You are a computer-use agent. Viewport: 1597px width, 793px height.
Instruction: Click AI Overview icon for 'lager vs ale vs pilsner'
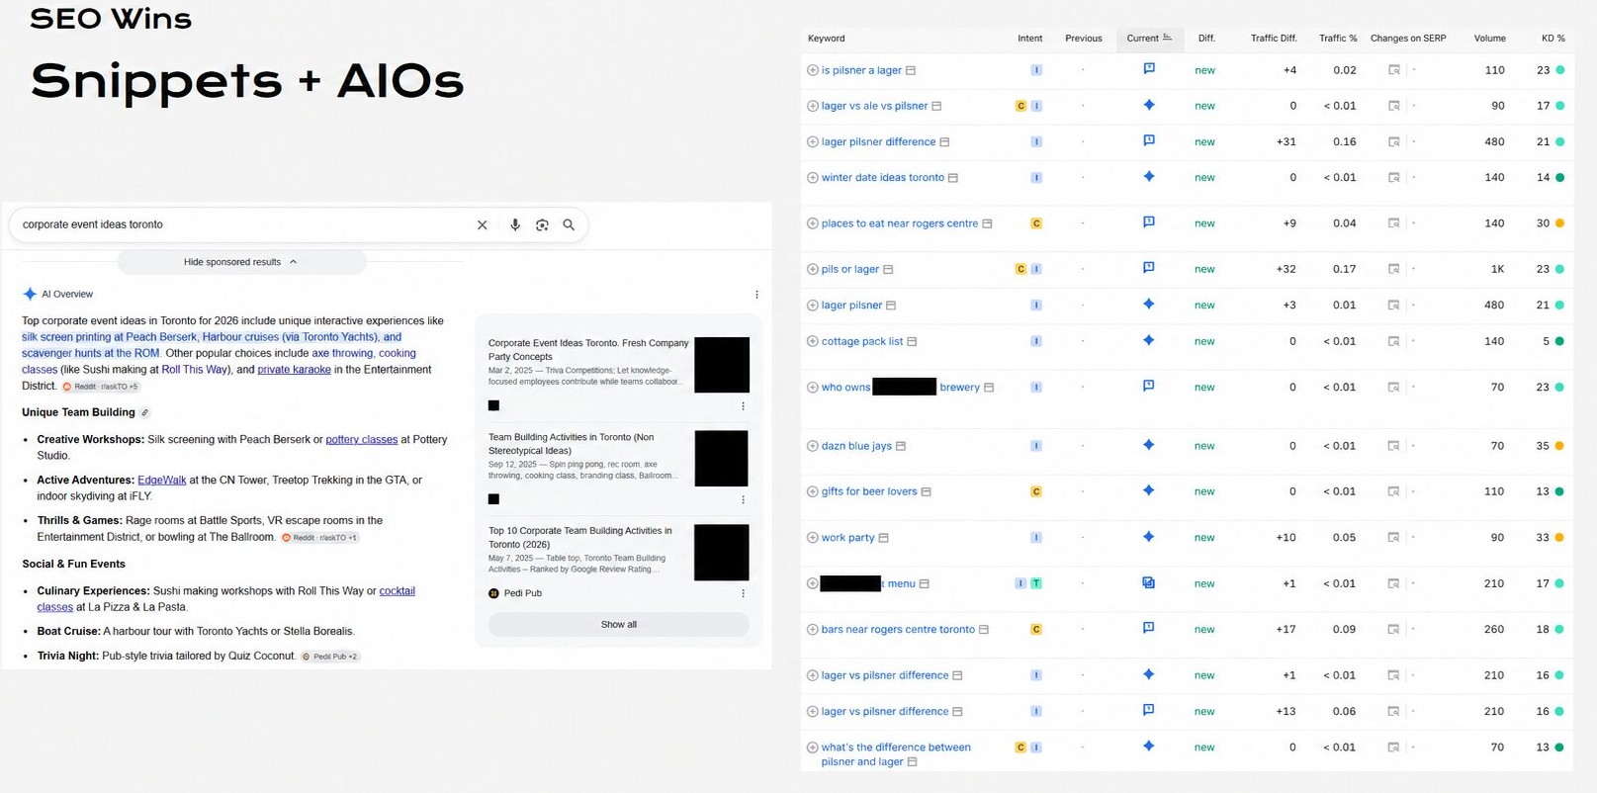[x=1149, y=105]
